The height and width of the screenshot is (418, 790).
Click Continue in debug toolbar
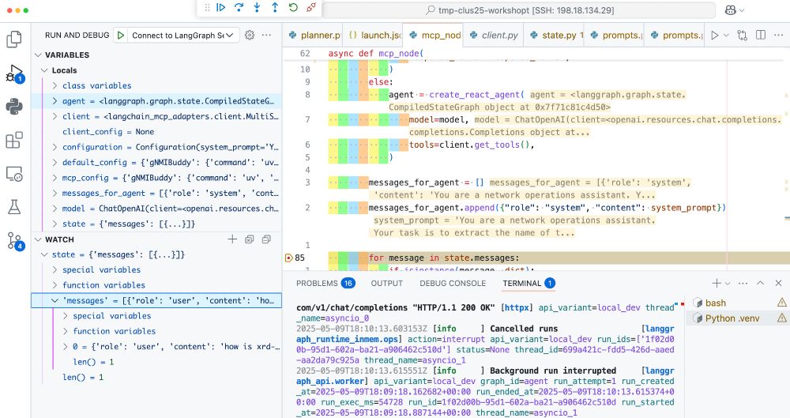(220, 8)
